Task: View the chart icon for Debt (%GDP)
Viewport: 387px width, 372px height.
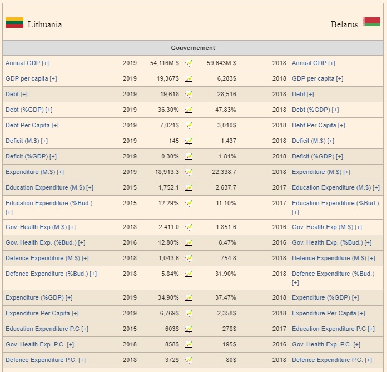Action: click(189, 110)
